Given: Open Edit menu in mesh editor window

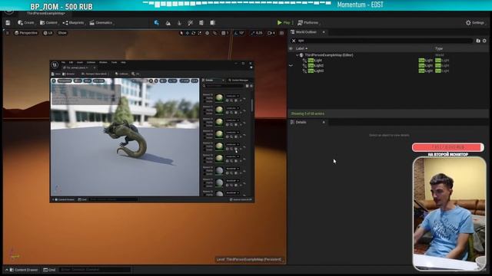Looking at the screenshot, I should coord(71,63).
